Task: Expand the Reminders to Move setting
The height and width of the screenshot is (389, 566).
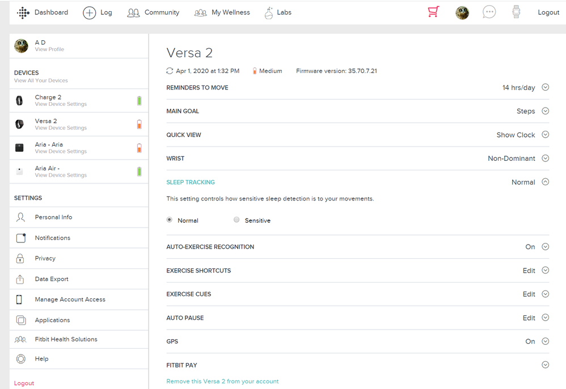Action: (x=546, y=87)
